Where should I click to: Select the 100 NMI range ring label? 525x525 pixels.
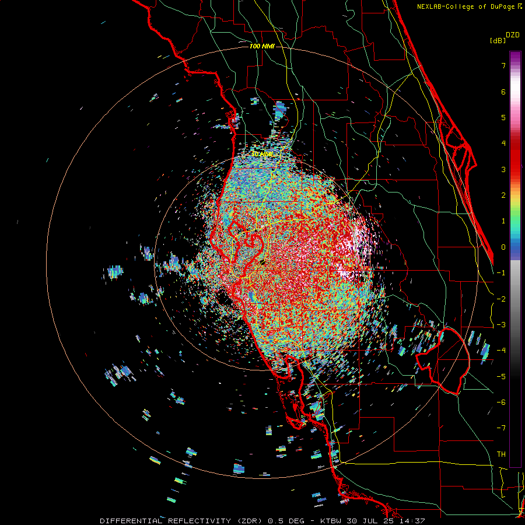[262, 46]
